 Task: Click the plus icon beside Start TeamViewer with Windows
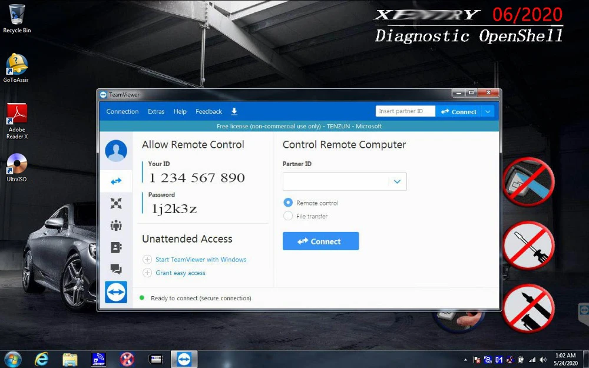(147, 260)
